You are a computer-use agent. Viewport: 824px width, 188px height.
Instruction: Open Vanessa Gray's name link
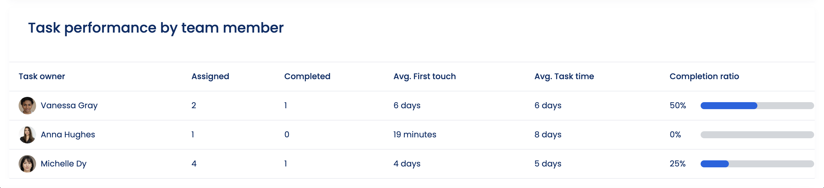(69, 106)
